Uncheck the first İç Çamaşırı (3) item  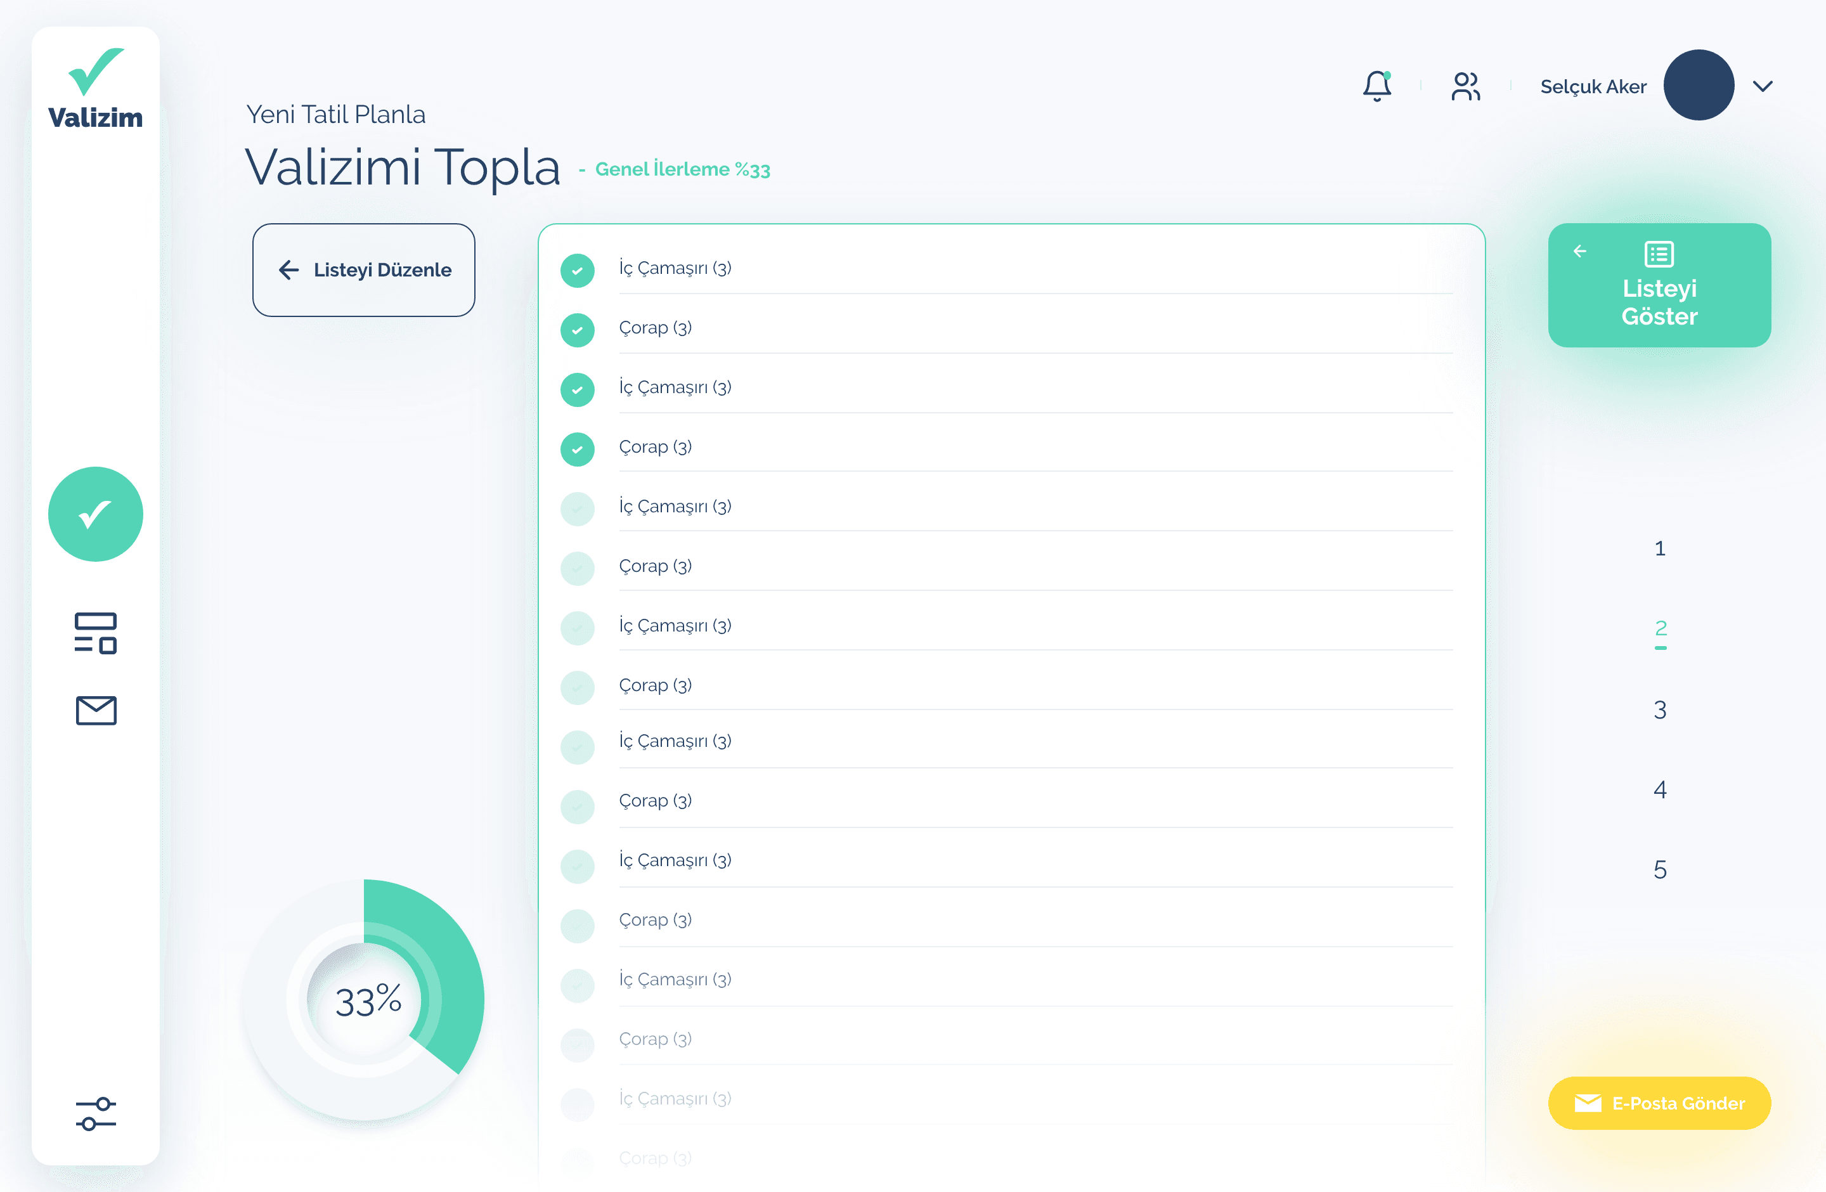point(577,270)
